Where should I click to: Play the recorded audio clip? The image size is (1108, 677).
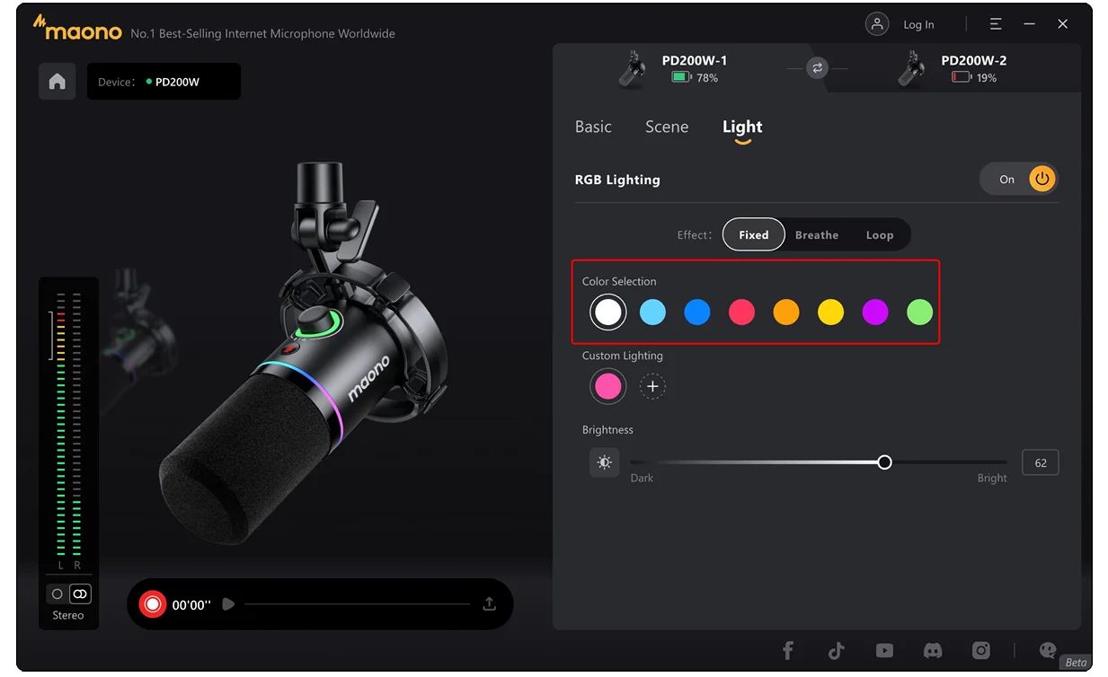(x=227, y=603)
